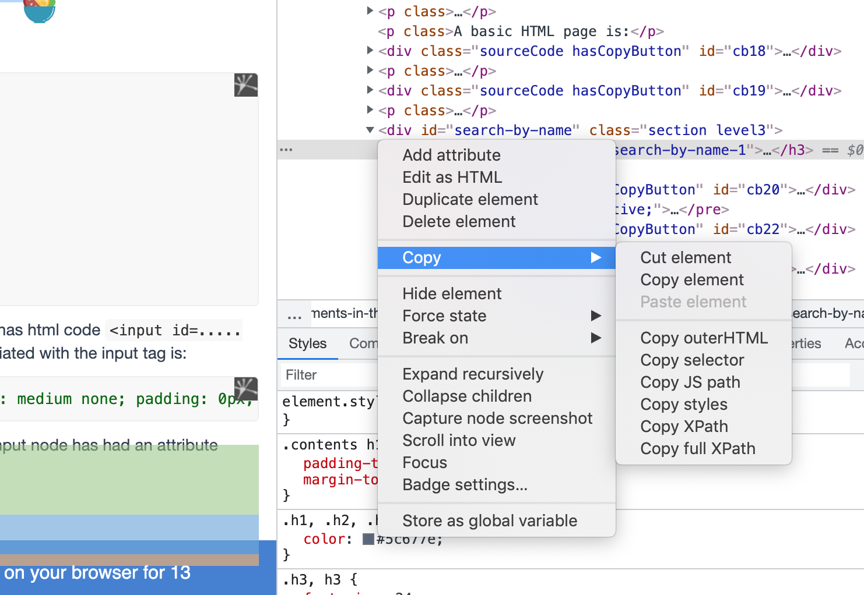
Task: Click the input id= inline code on the page
Action: coord(175,330)
